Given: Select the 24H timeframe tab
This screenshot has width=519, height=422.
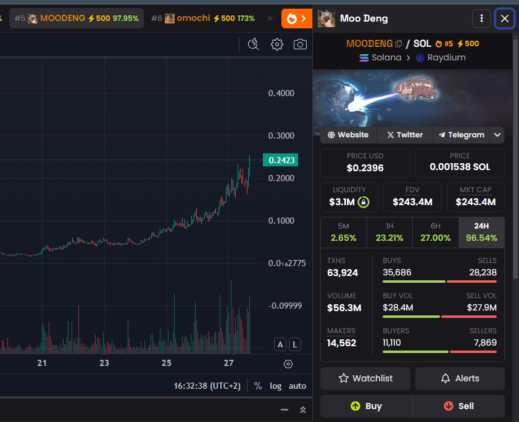Looking at the screenshot, I should (x=481, y=233).
